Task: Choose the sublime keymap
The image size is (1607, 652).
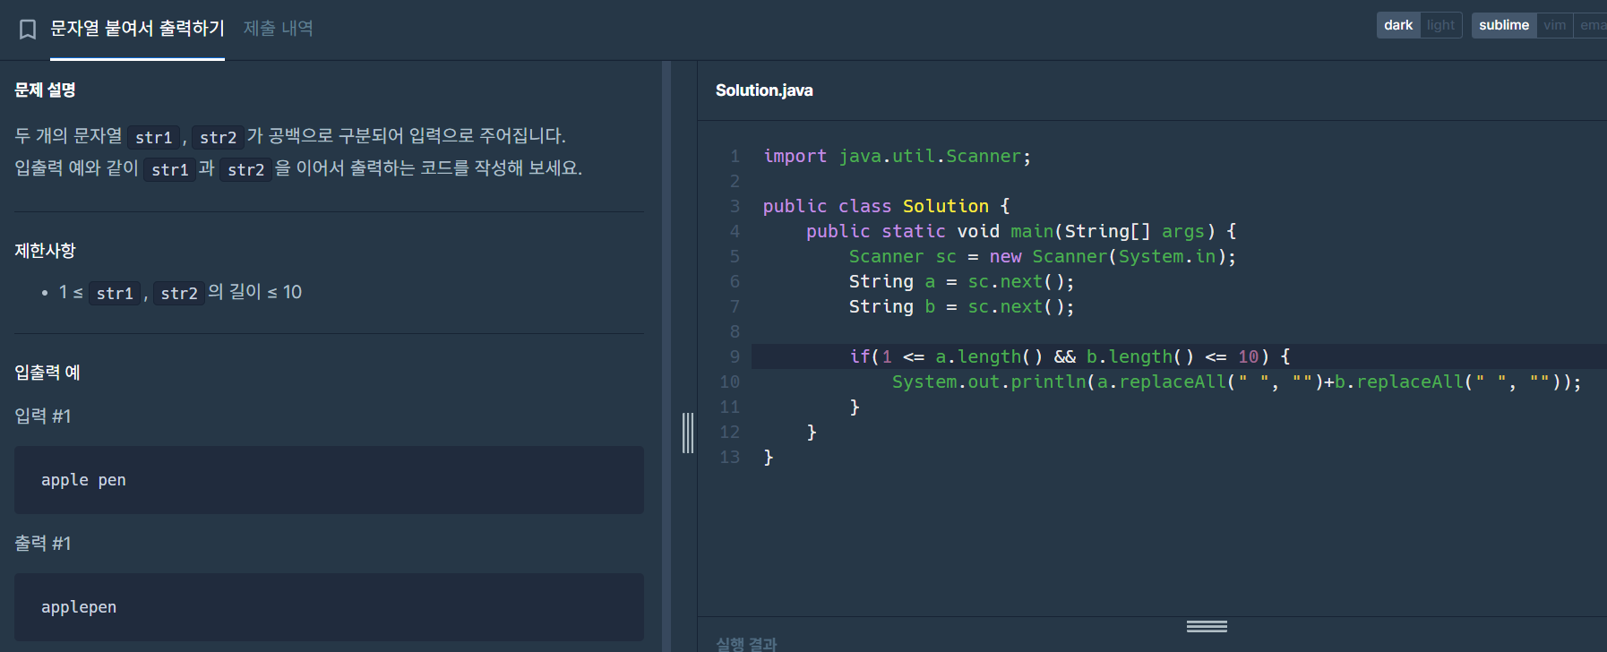Action: pyautogui.click(x=1504, y=25)
